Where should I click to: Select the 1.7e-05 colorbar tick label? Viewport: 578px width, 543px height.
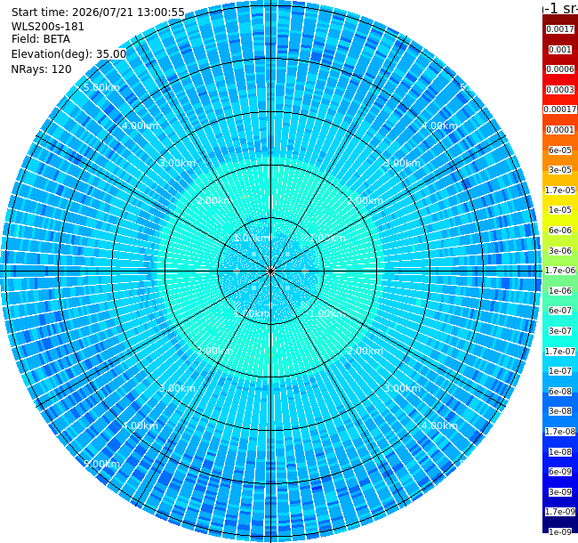pos(560,190)
